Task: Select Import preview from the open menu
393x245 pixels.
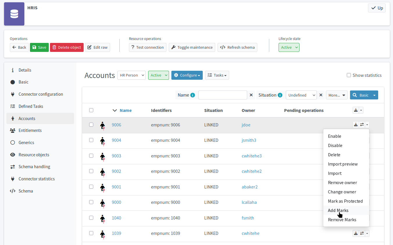Action: point(343,164)
